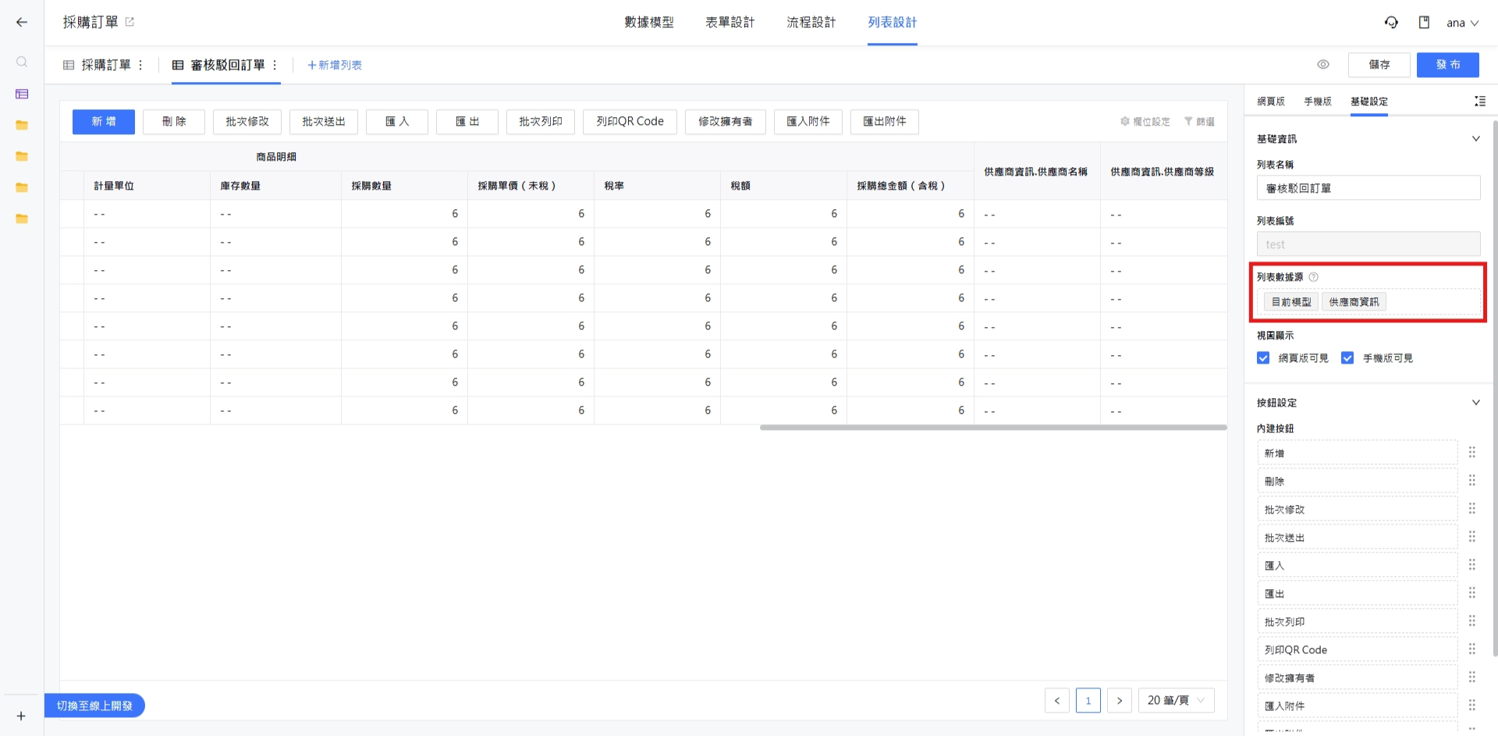Click the 批次列印 toolbar button

[541, 122]
